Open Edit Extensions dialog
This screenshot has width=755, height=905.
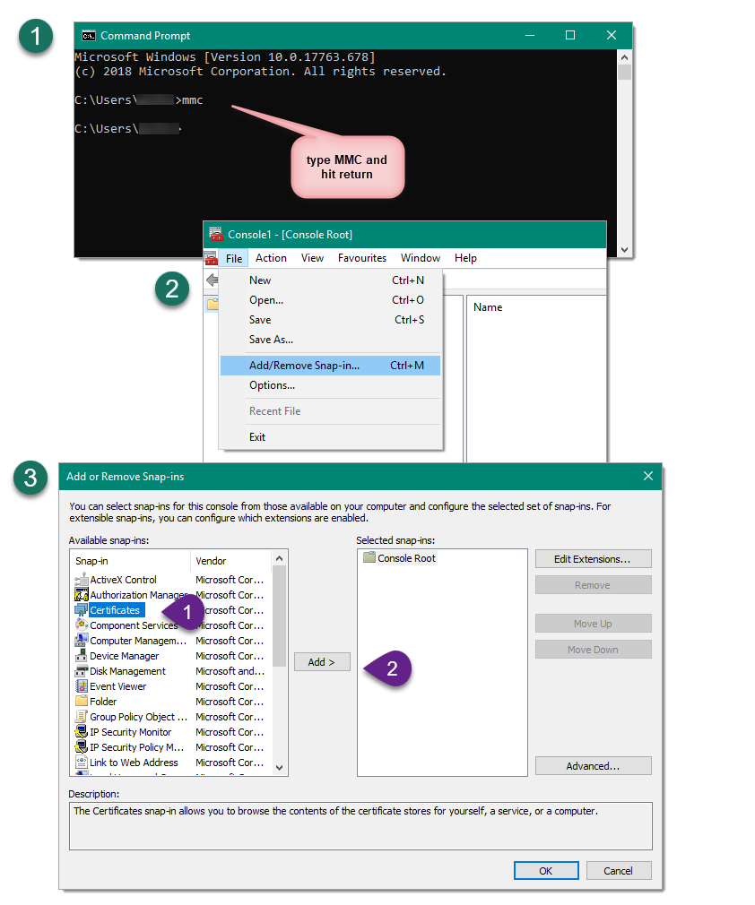pos(593,559)
